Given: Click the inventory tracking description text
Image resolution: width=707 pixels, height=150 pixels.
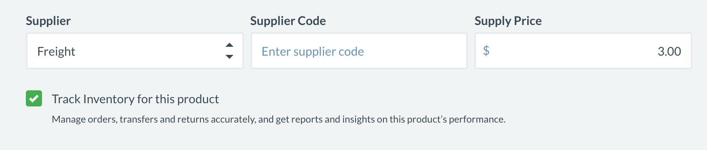Looking at the screenshot, I should point(279,119).
